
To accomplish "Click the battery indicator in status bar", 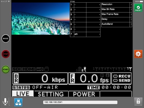I will pyautogui.click(x=141, y=1).
